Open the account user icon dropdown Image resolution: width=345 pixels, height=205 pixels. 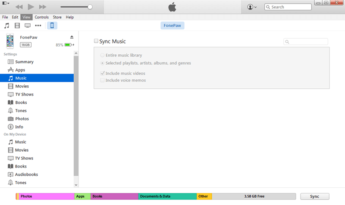[252, 7]
